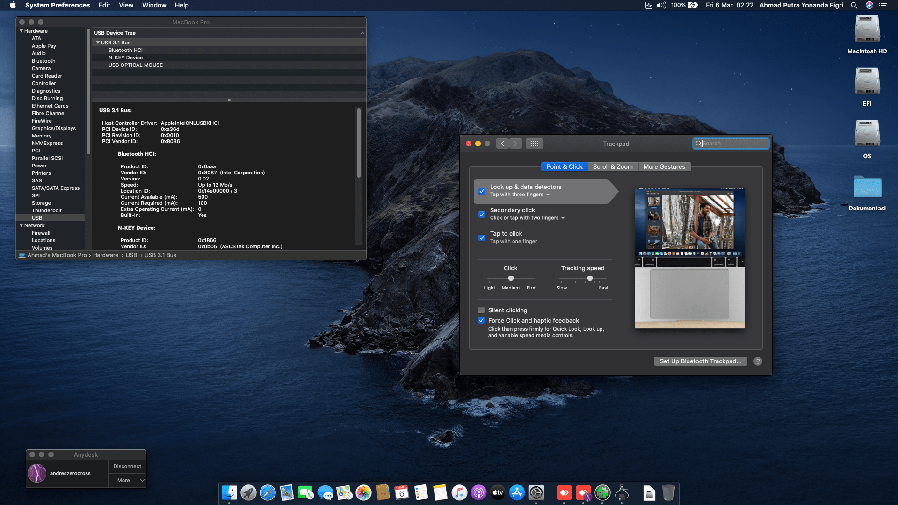Open the Edit menu

click(104, 5)
